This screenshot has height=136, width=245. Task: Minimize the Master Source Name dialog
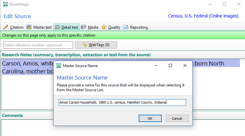pos(156,65)
